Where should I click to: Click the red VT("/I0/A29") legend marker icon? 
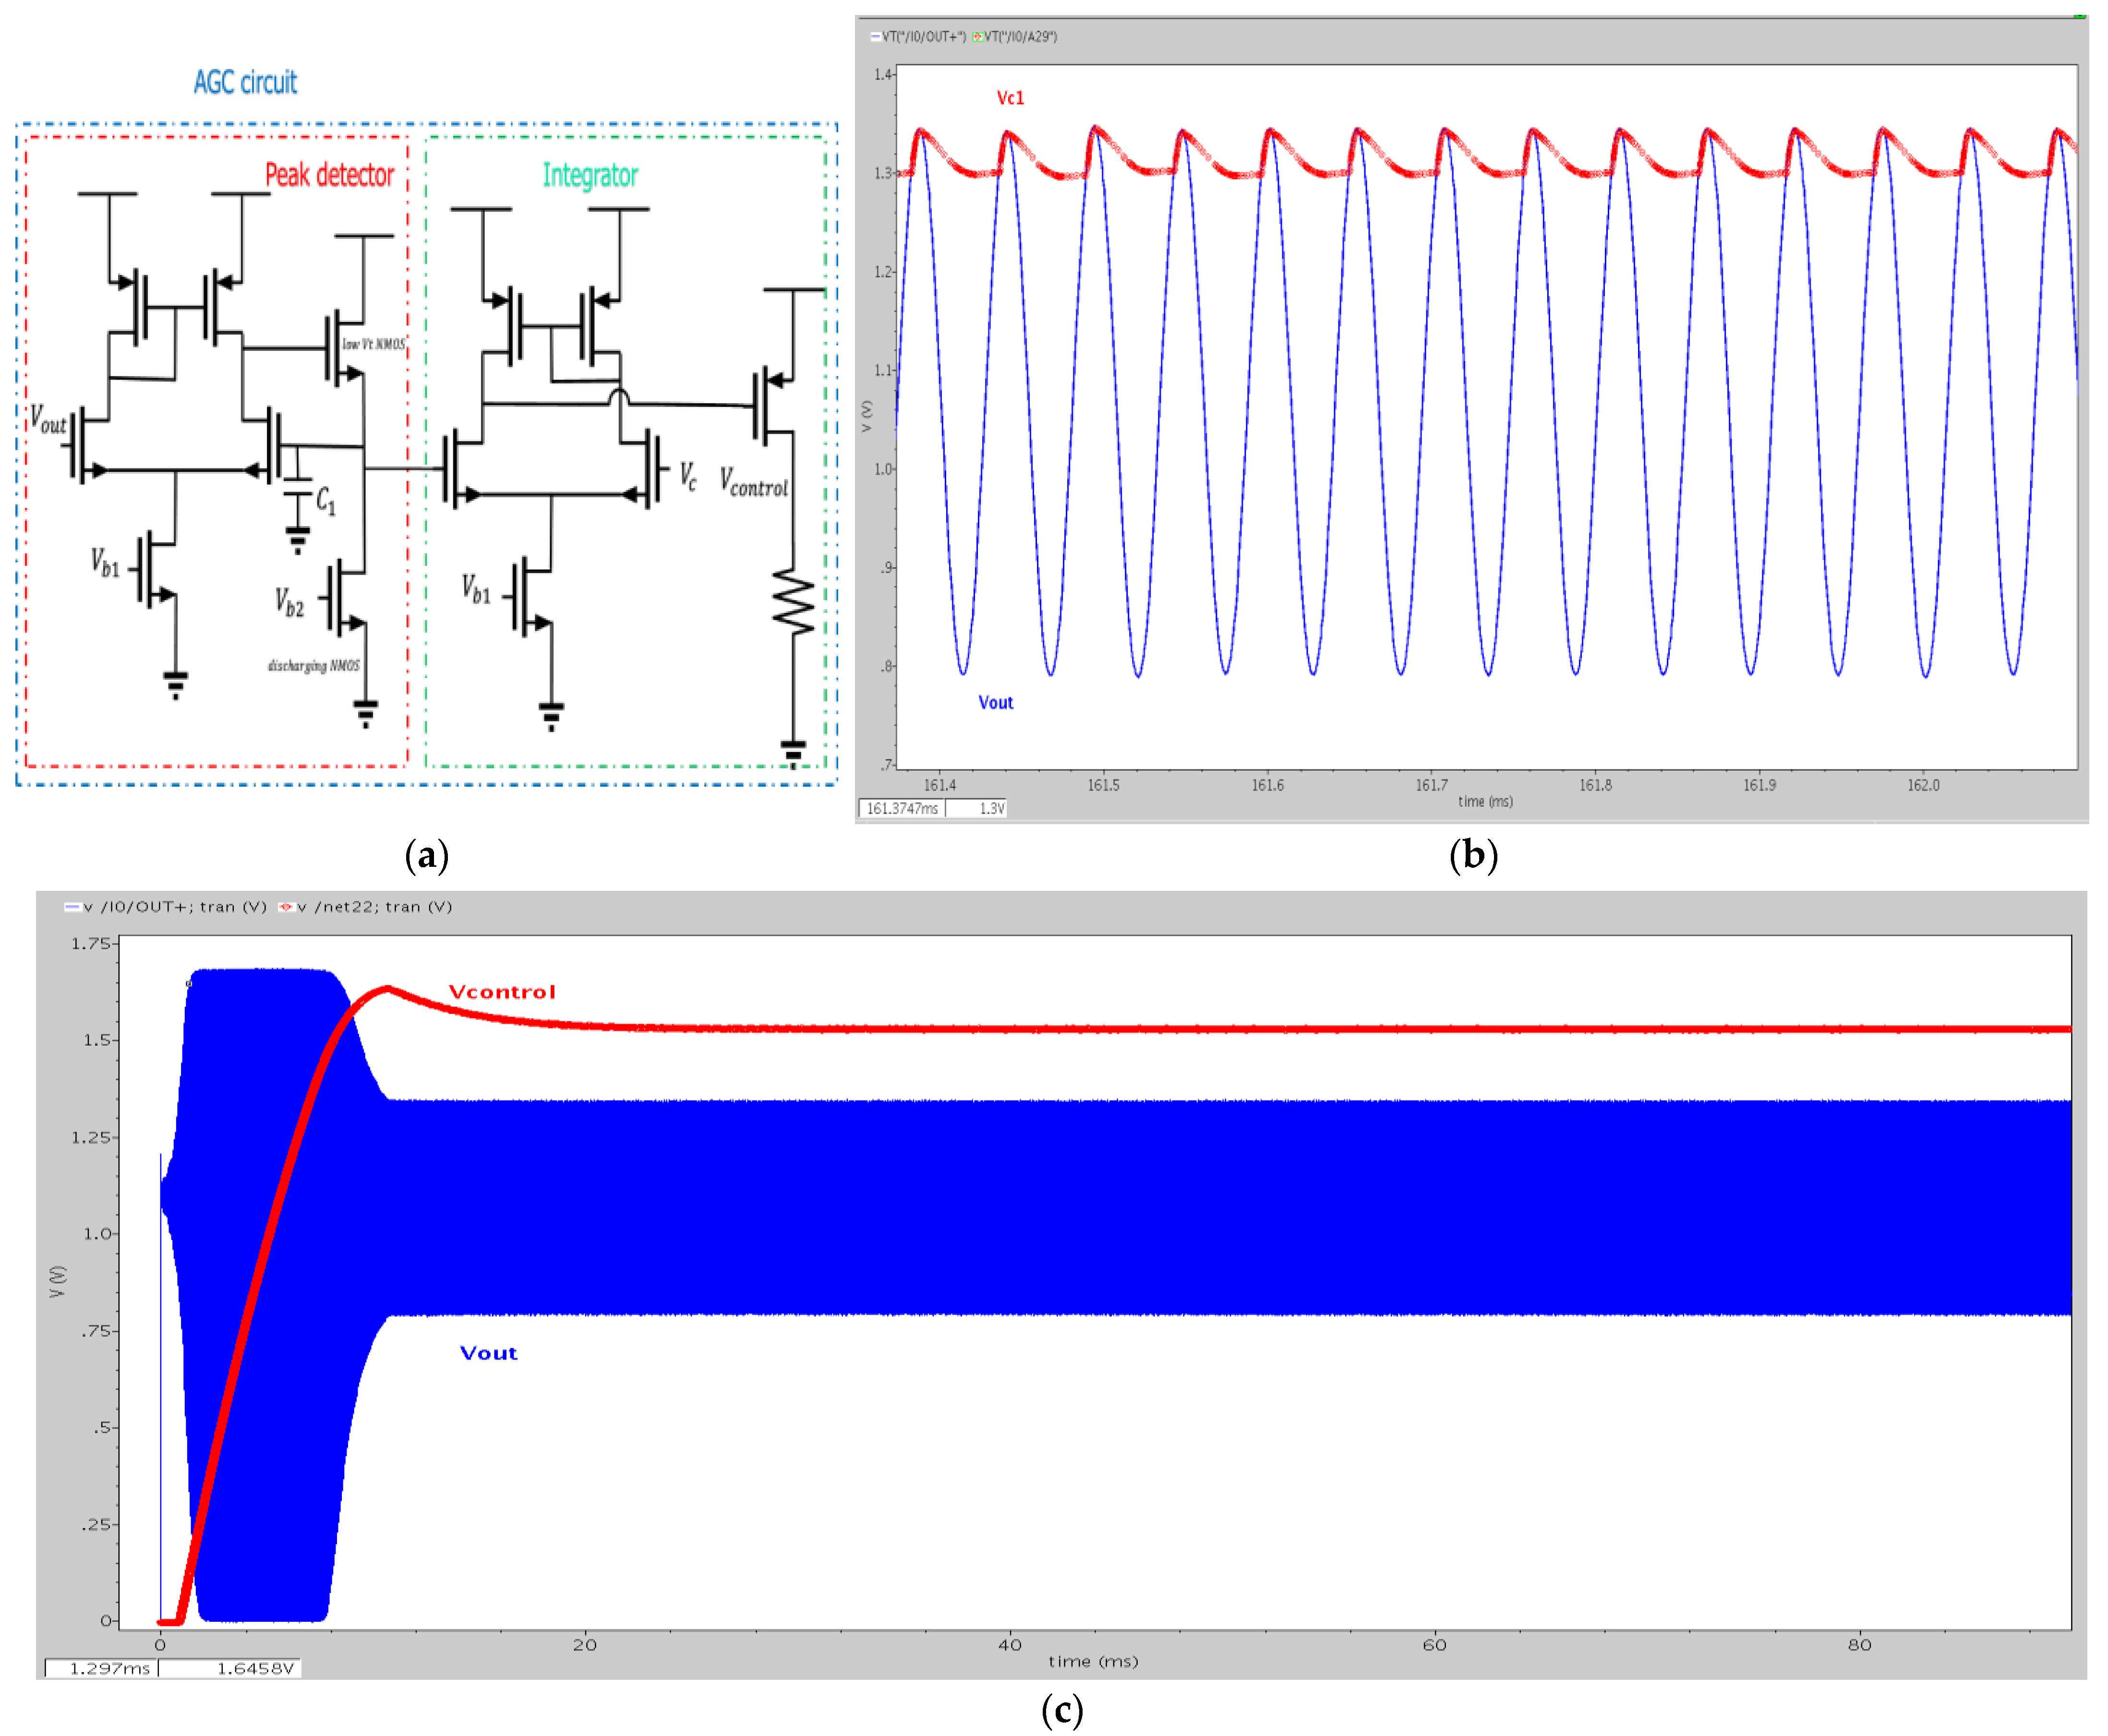point(977,37)
